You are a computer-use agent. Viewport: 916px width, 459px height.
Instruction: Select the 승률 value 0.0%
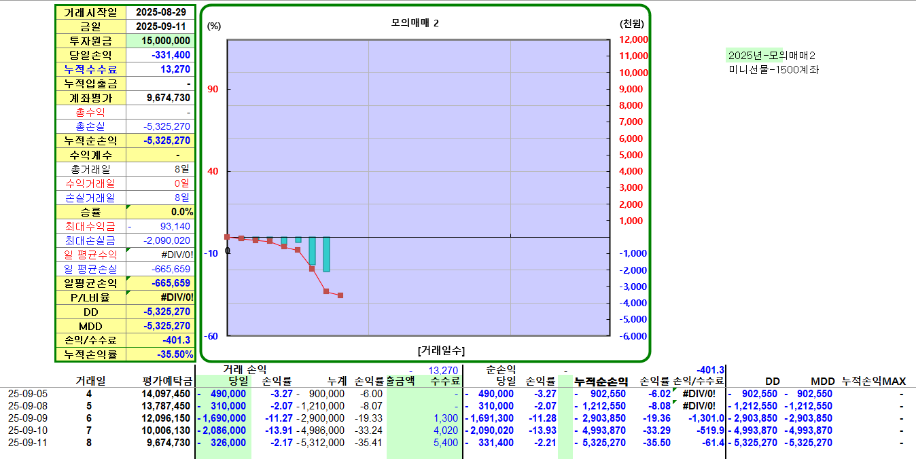click(160, 212)
